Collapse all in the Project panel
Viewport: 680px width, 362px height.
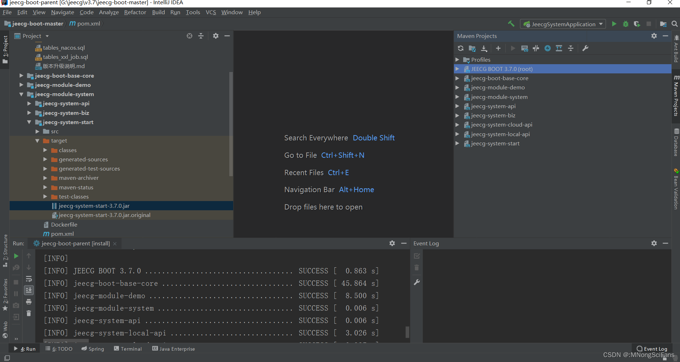[201, 36]
